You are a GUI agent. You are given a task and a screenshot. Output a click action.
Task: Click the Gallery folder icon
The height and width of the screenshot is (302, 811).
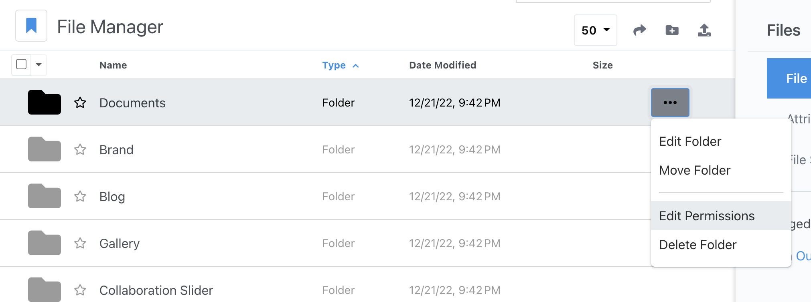point(45,243)
